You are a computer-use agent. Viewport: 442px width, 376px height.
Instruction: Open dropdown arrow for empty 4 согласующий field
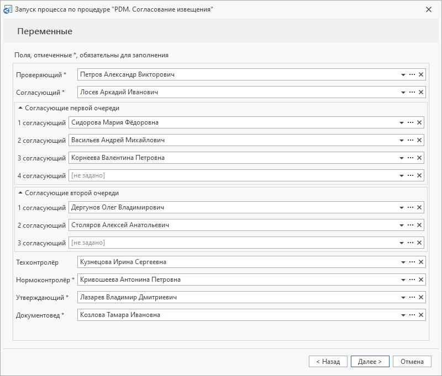point(402,176)
